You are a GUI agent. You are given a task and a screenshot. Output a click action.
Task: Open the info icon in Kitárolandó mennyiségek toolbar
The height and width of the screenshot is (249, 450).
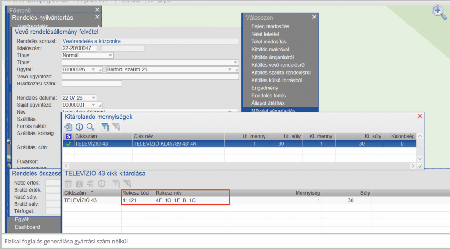point(79,127)
